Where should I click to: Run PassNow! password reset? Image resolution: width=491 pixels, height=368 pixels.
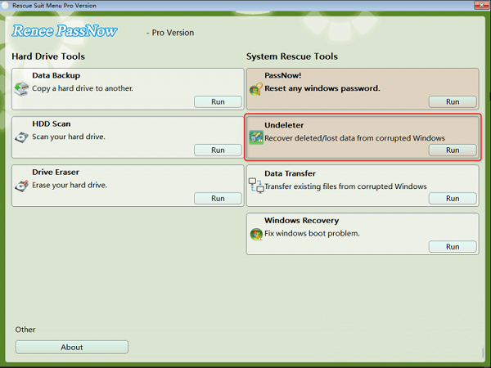[453, 101]
